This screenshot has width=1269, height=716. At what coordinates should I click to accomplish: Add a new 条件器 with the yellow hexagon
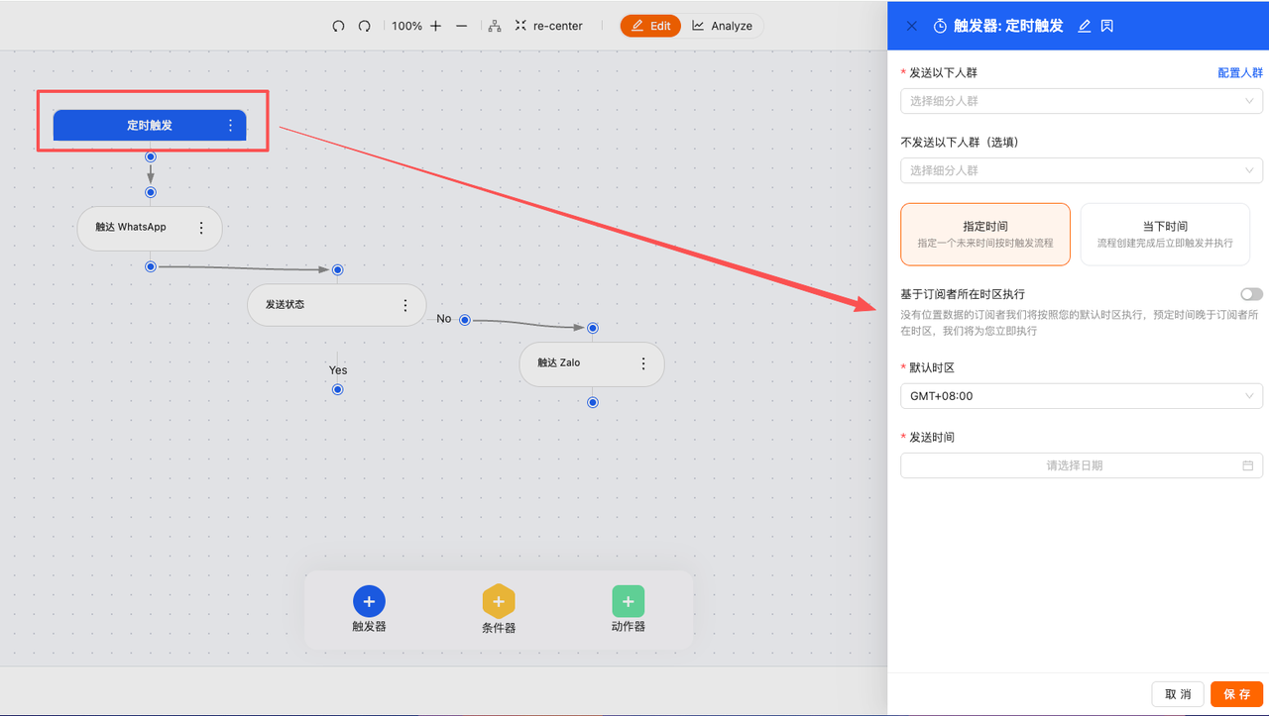coord(499,601)
